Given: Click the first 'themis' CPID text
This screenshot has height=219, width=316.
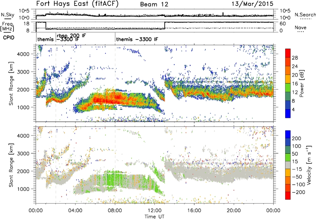Looking at the screenshot, I should pos(45,39).
